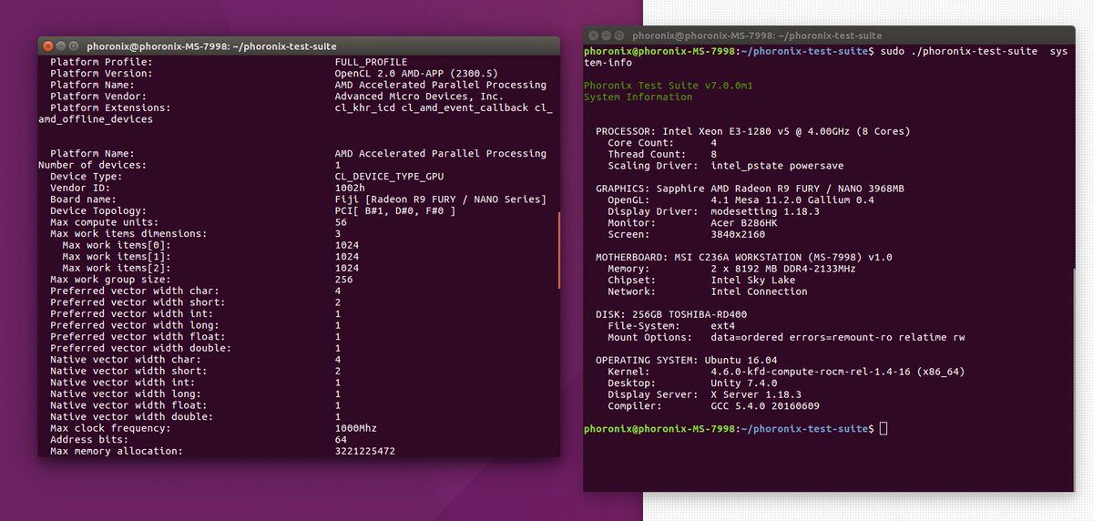Click 'Thread Count:' row in right terminal
The width and height of the screenshot is (1093, 521).
click(662, 154)
